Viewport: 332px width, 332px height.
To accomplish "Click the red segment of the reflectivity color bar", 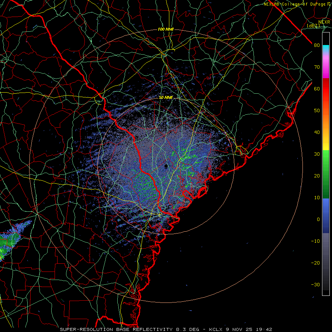I will [326, 89].
